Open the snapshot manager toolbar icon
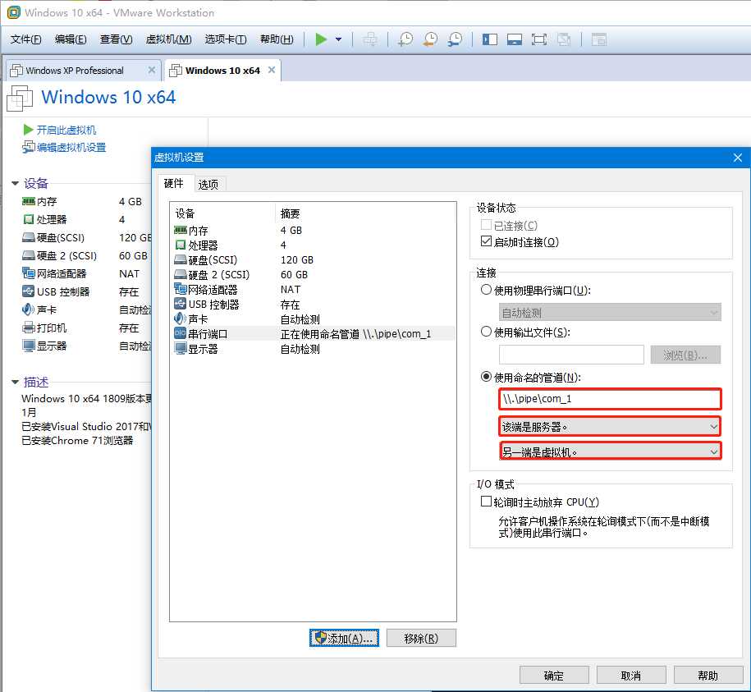The width and height of the screenshot is (751, 692). coord(455,39)
